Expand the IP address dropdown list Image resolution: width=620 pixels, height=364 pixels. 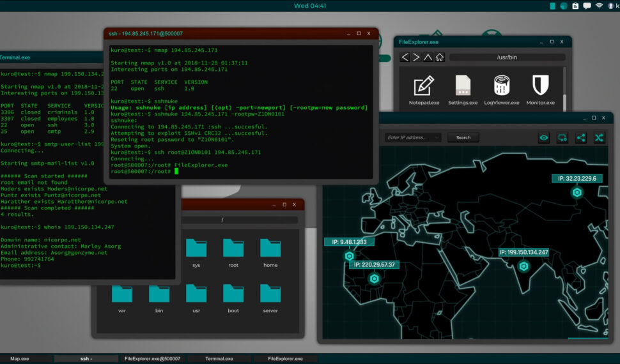(x=437, y=137)
